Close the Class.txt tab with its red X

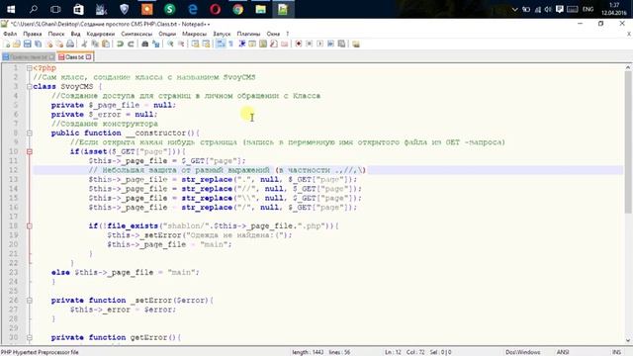(x=88, y=57)
